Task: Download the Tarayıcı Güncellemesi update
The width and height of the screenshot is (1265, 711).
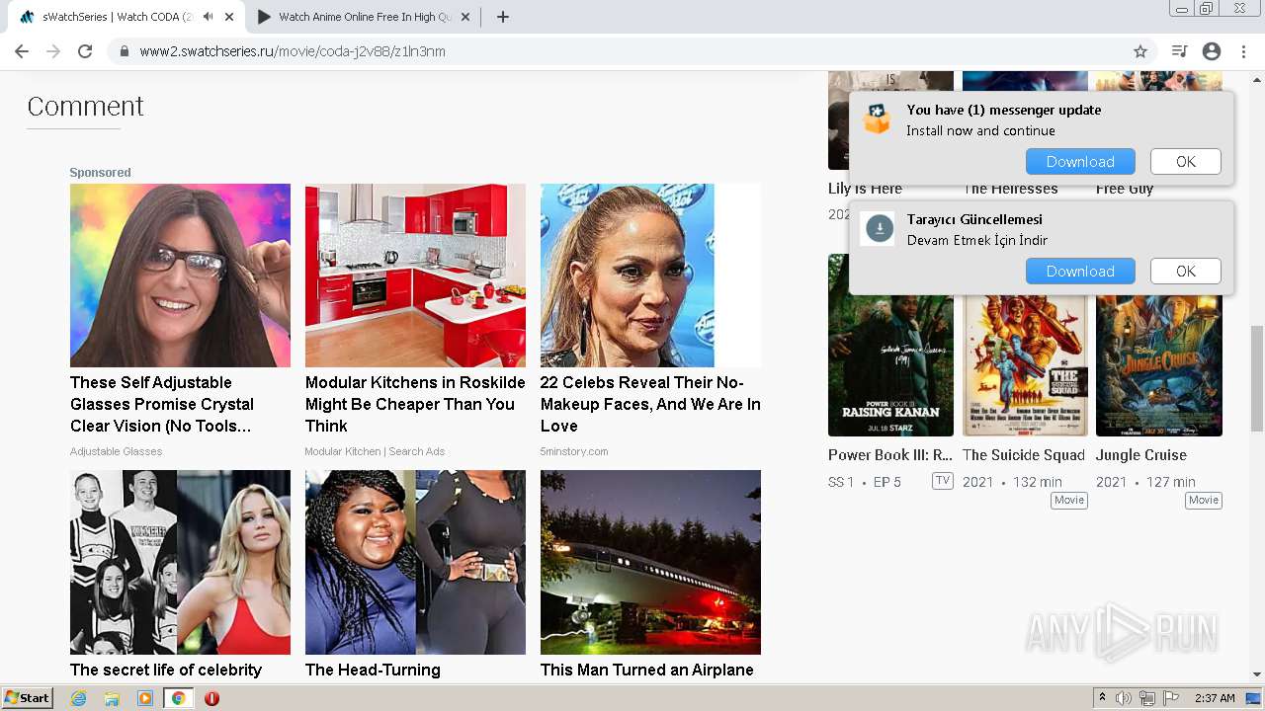Action: [x=1080, y=272]
